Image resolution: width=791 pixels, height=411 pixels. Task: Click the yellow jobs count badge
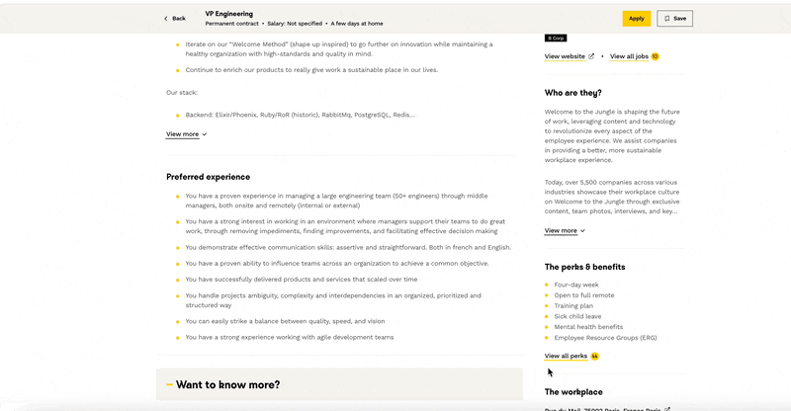coord(655,56)
